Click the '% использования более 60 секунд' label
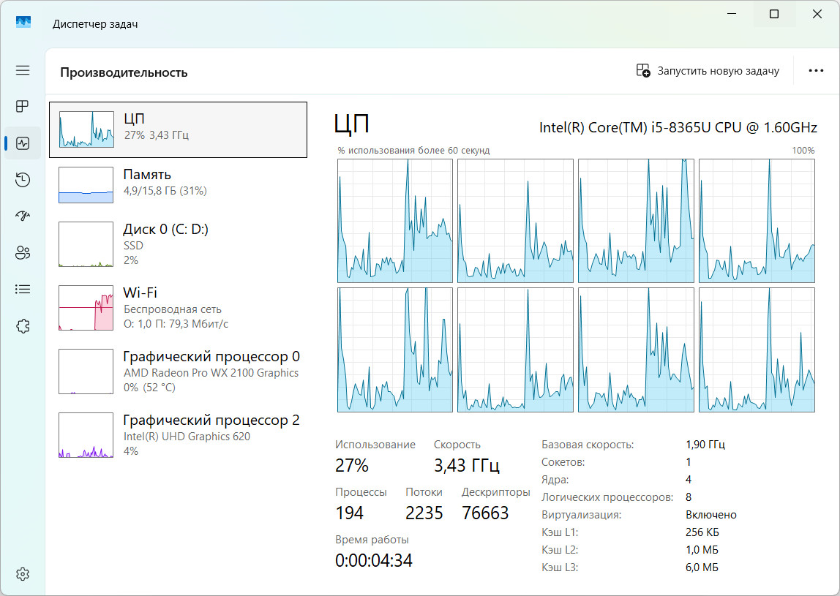Screen dimensions: 840x596 click(x=413, y=151)
